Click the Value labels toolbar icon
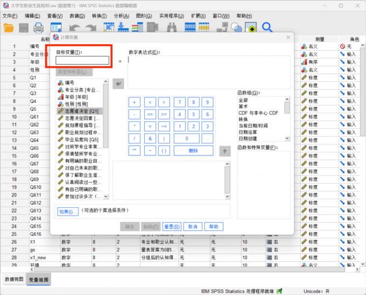 pyautogui.click(x=222, y=27)
